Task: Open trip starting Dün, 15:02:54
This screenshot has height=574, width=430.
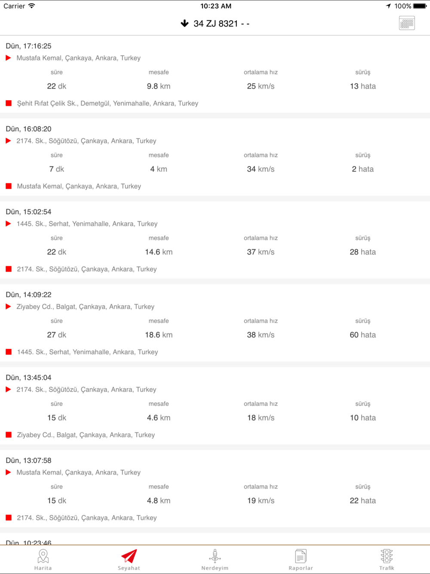Action: pos(215,240)
